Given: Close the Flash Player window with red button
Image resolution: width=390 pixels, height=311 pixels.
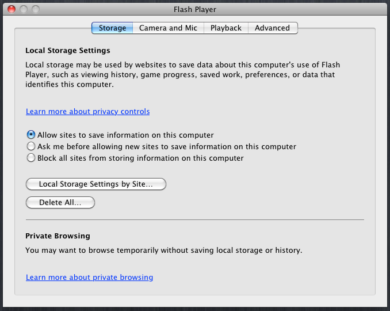Looking at the screenshot, I should click(12, 9).
